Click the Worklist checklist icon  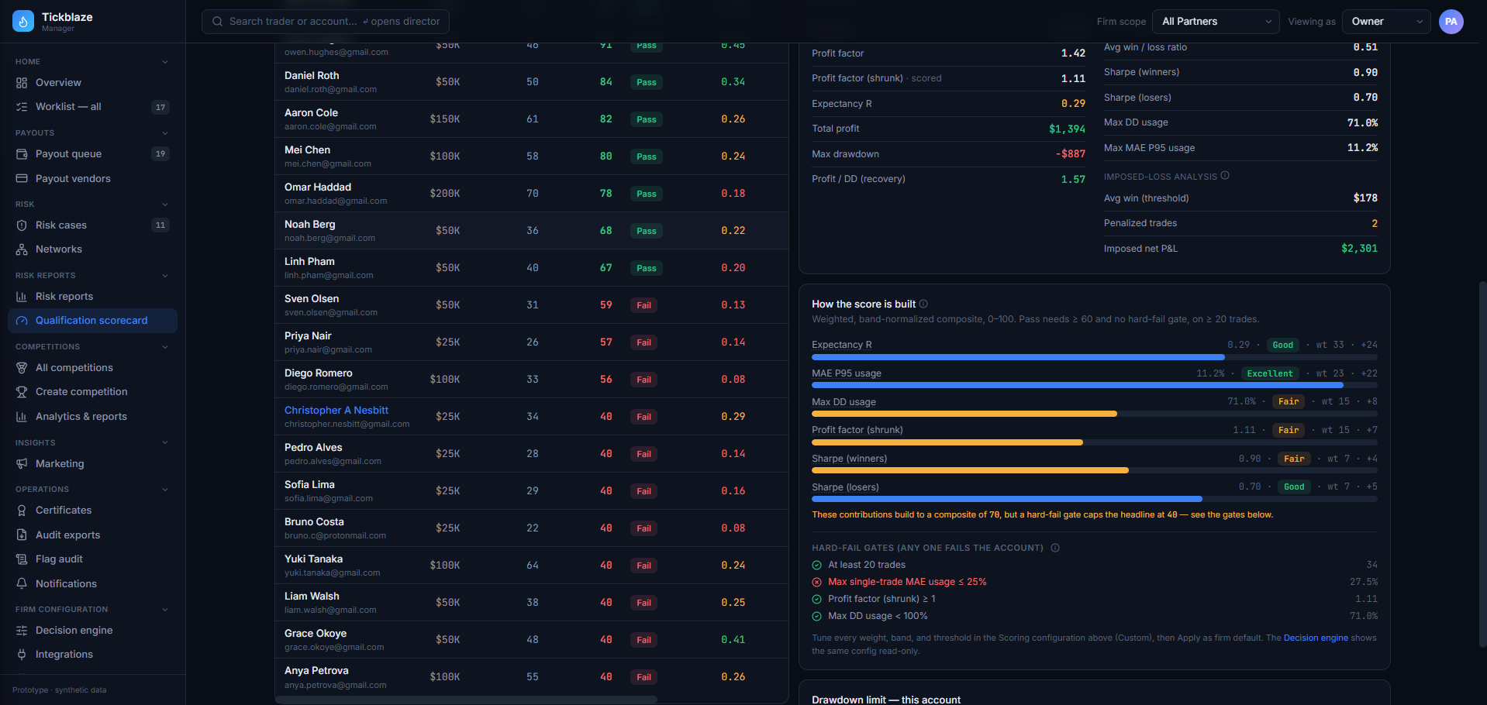(22, 107)
